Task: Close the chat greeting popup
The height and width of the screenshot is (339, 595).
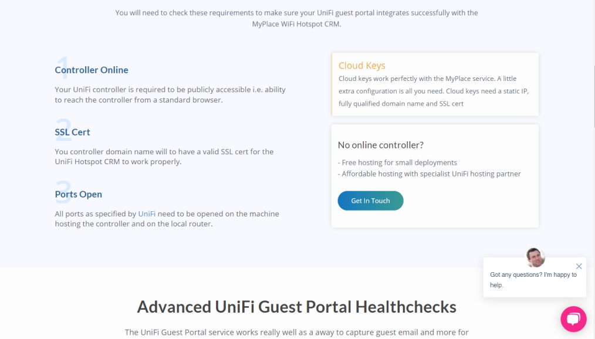Action: [x=579, y=266]
